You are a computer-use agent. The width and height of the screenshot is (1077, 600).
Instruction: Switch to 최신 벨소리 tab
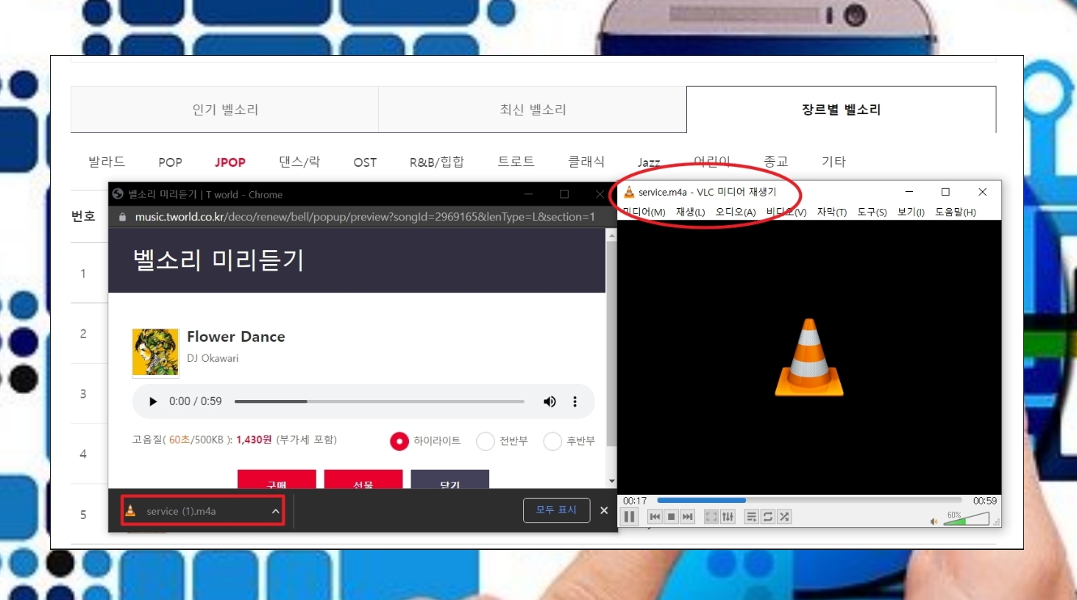[533, 110]
